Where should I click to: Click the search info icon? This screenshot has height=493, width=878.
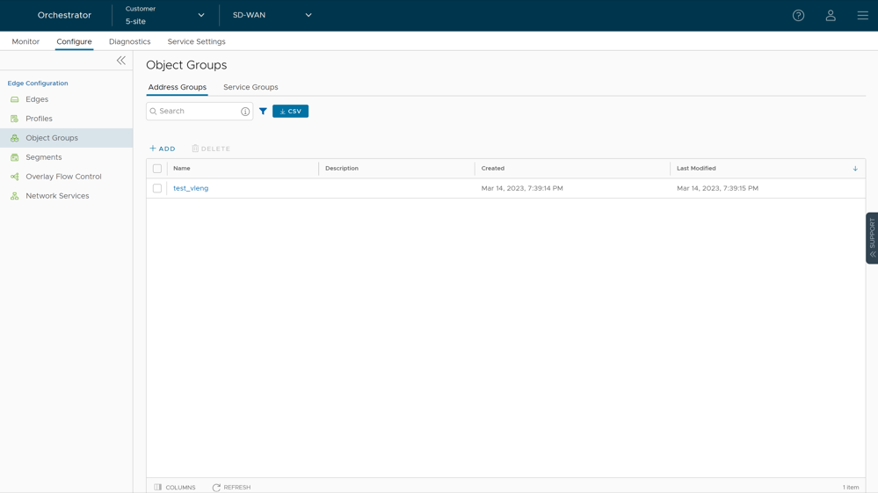pos(245,112)
